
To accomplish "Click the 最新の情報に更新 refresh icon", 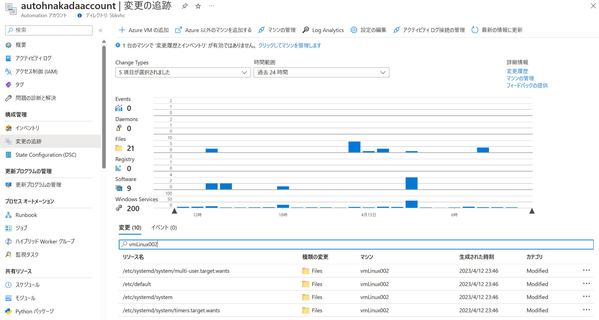I will point(475,30).
